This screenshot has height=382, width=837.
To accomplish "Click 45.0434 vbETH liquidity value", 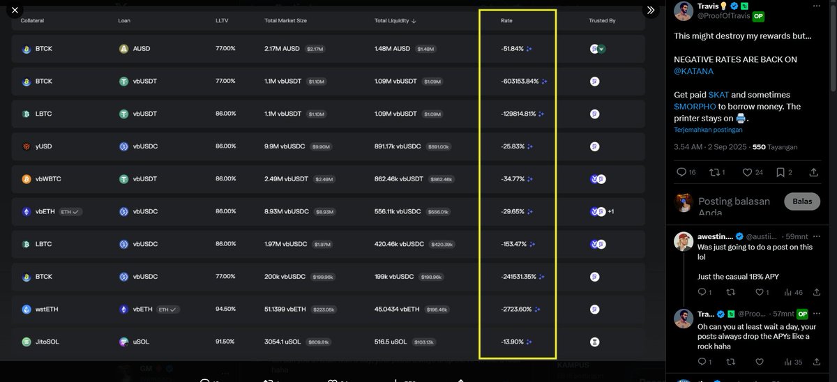I will (x=397, y=310).
